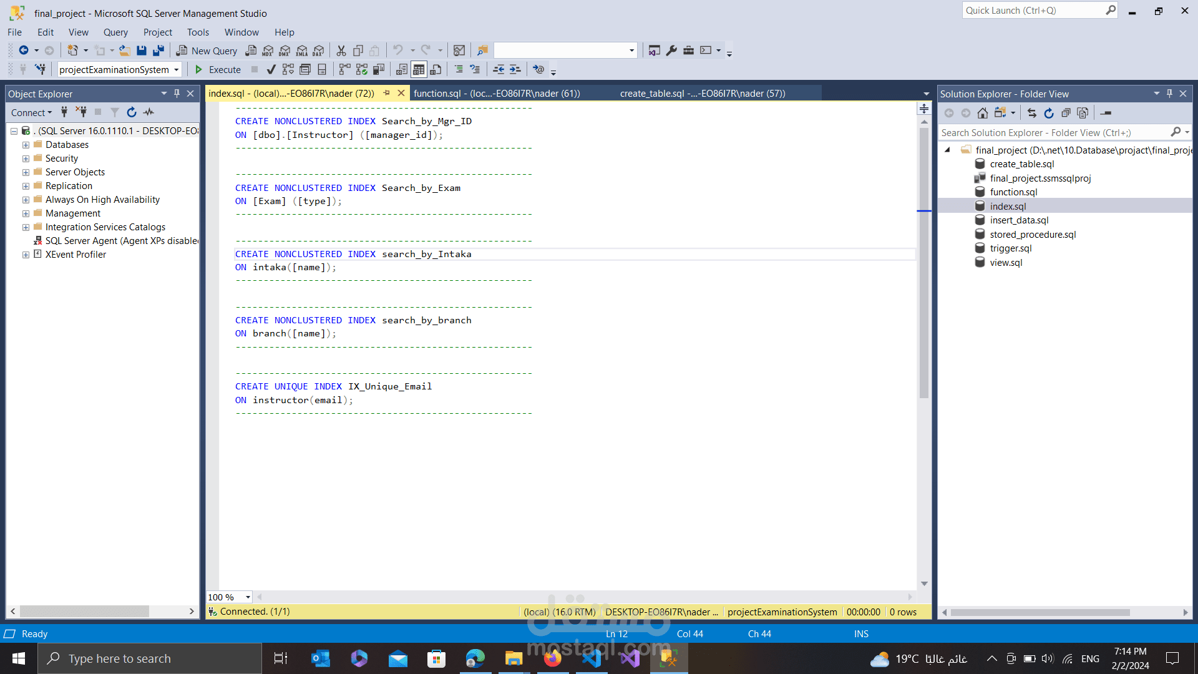Click the Comment Out Selected Lines icon

(x=459, y=69)
